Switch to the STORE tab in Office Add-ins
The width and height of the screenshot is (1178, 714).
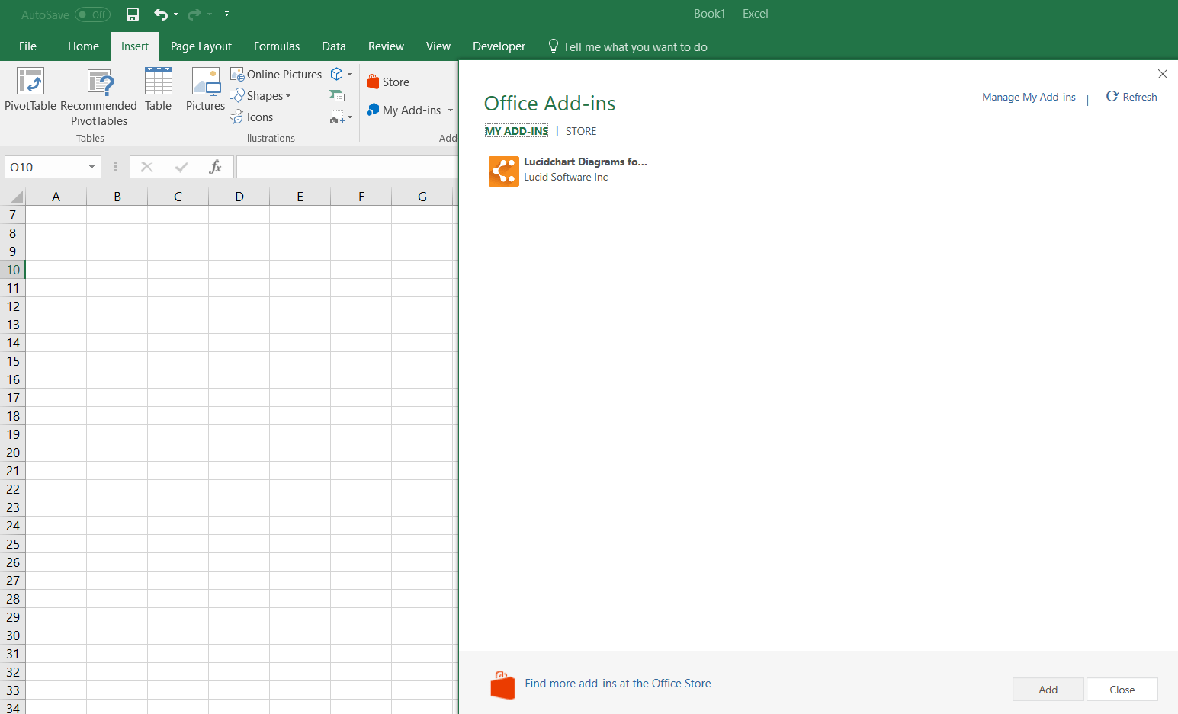(x=580, y=131)
